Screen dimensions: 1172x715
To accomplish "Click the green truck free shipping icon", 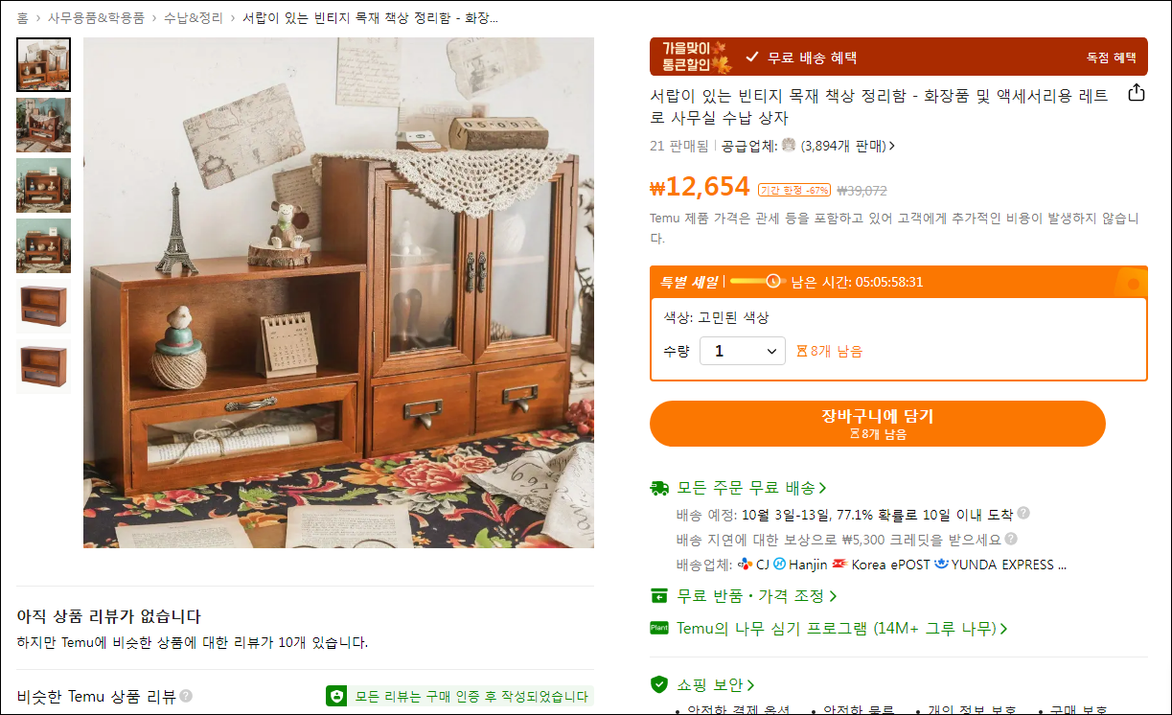I will pyautogui.click(x=659, y=488).
